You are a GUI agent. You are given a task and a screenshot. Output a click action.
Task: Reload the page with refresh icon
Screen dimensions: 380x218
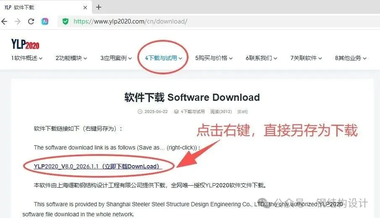31,21
